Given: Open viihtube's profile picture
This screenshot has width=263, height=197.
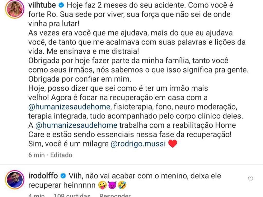Looking at the screenshot, I should coord(15,9).
